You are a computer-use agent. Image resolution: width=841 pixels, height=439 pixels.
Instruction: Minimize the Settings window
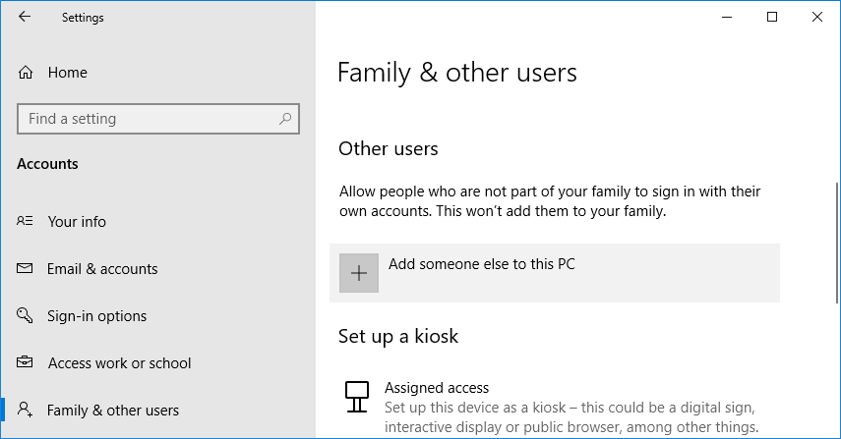pyautogui.click(x=727, y=17)
